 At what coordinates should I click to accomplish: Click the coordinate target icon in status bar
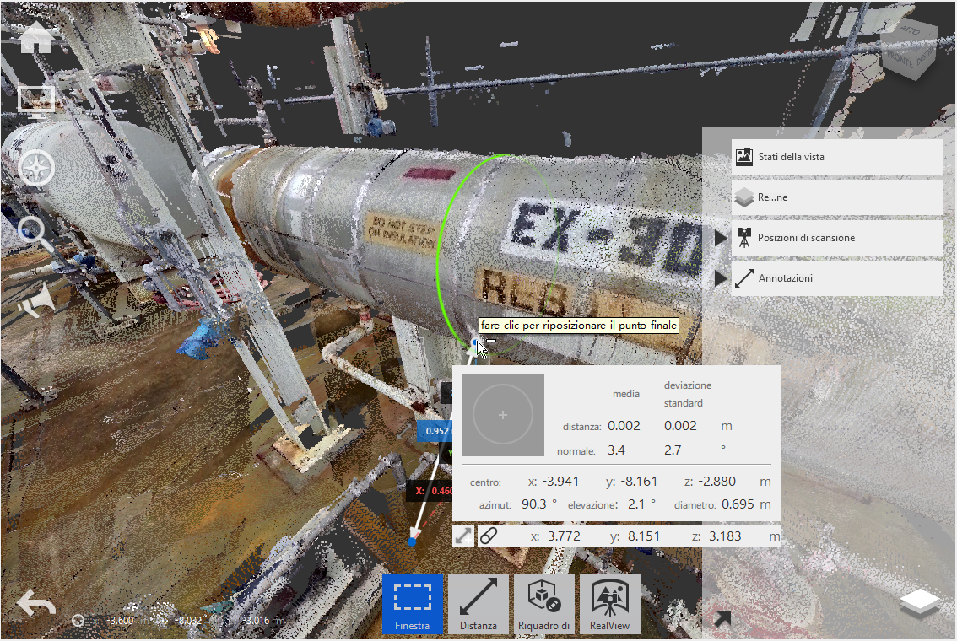[x=78, y=620]
